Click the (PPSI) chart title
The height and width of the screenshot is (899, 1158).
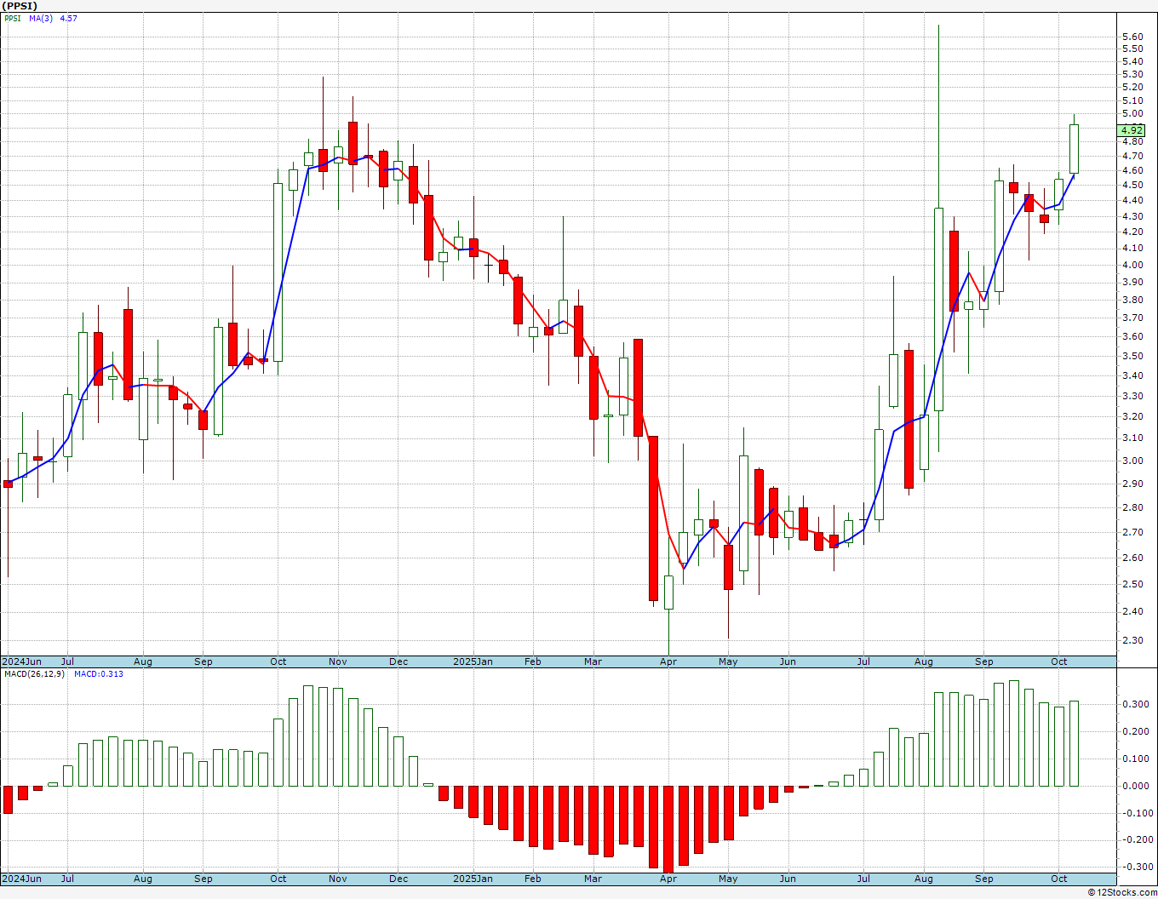19,6
